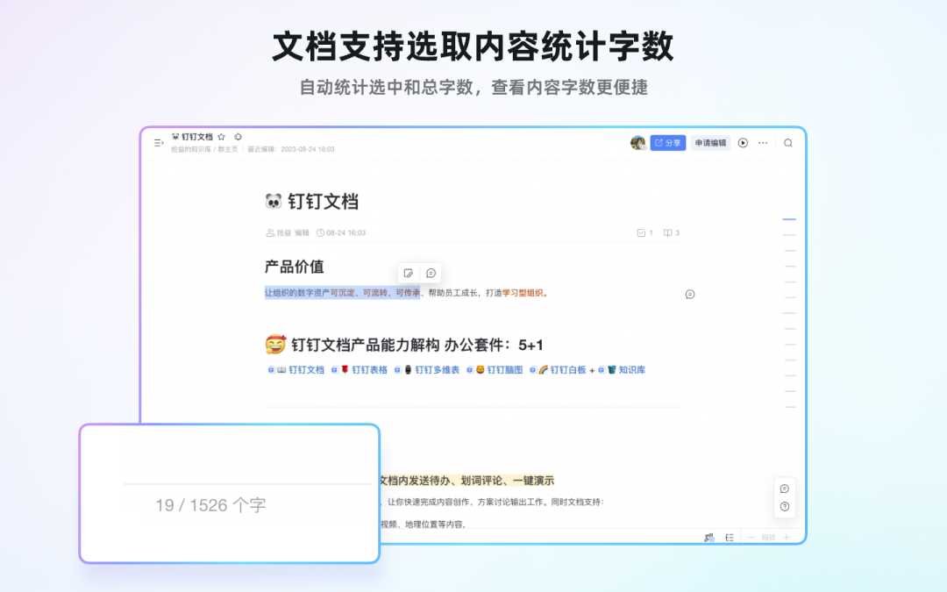This screenshot has height=592, width=947.
Task: Star the 钉钉文档 document as favorite
Action: point(222,137)
